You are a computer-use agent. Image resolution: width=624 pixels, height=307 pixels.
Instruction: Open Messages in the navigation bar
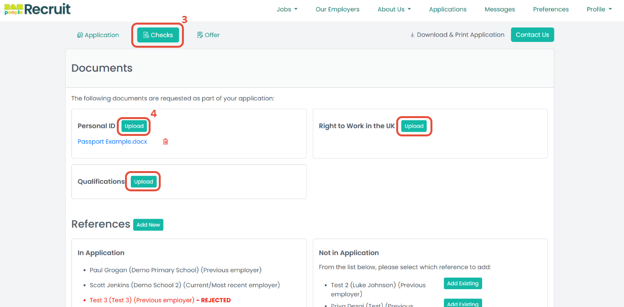pyautogui.click(x=500, y=9)
